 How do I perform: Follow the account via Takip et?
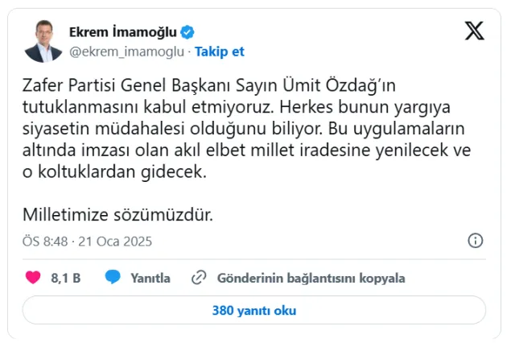click(x=220, y=52)
